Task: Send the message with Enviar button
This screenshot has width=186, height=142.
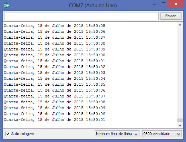Action: (x=171, y=16)
